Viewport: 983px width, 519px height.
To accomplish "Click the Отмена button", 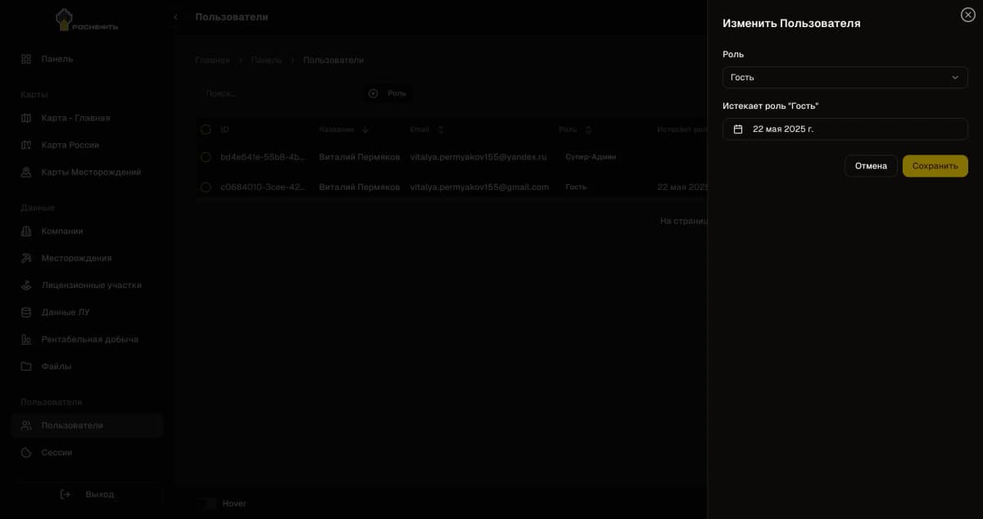I will click(x=871, y=166).
